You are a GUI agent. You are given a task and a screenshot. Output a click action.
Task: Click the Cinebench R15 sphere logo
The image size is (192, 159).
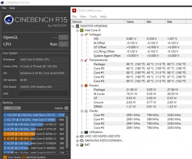9,20
